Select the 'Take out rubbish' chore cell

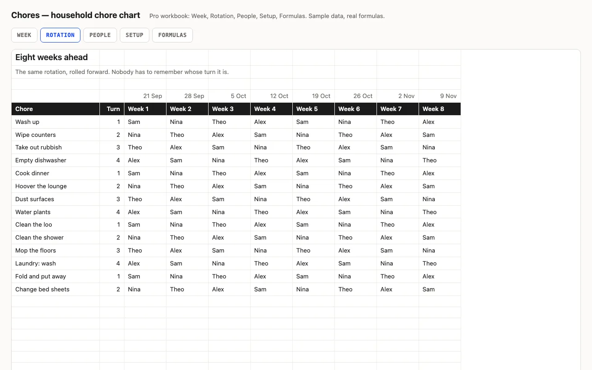point(55,148)
